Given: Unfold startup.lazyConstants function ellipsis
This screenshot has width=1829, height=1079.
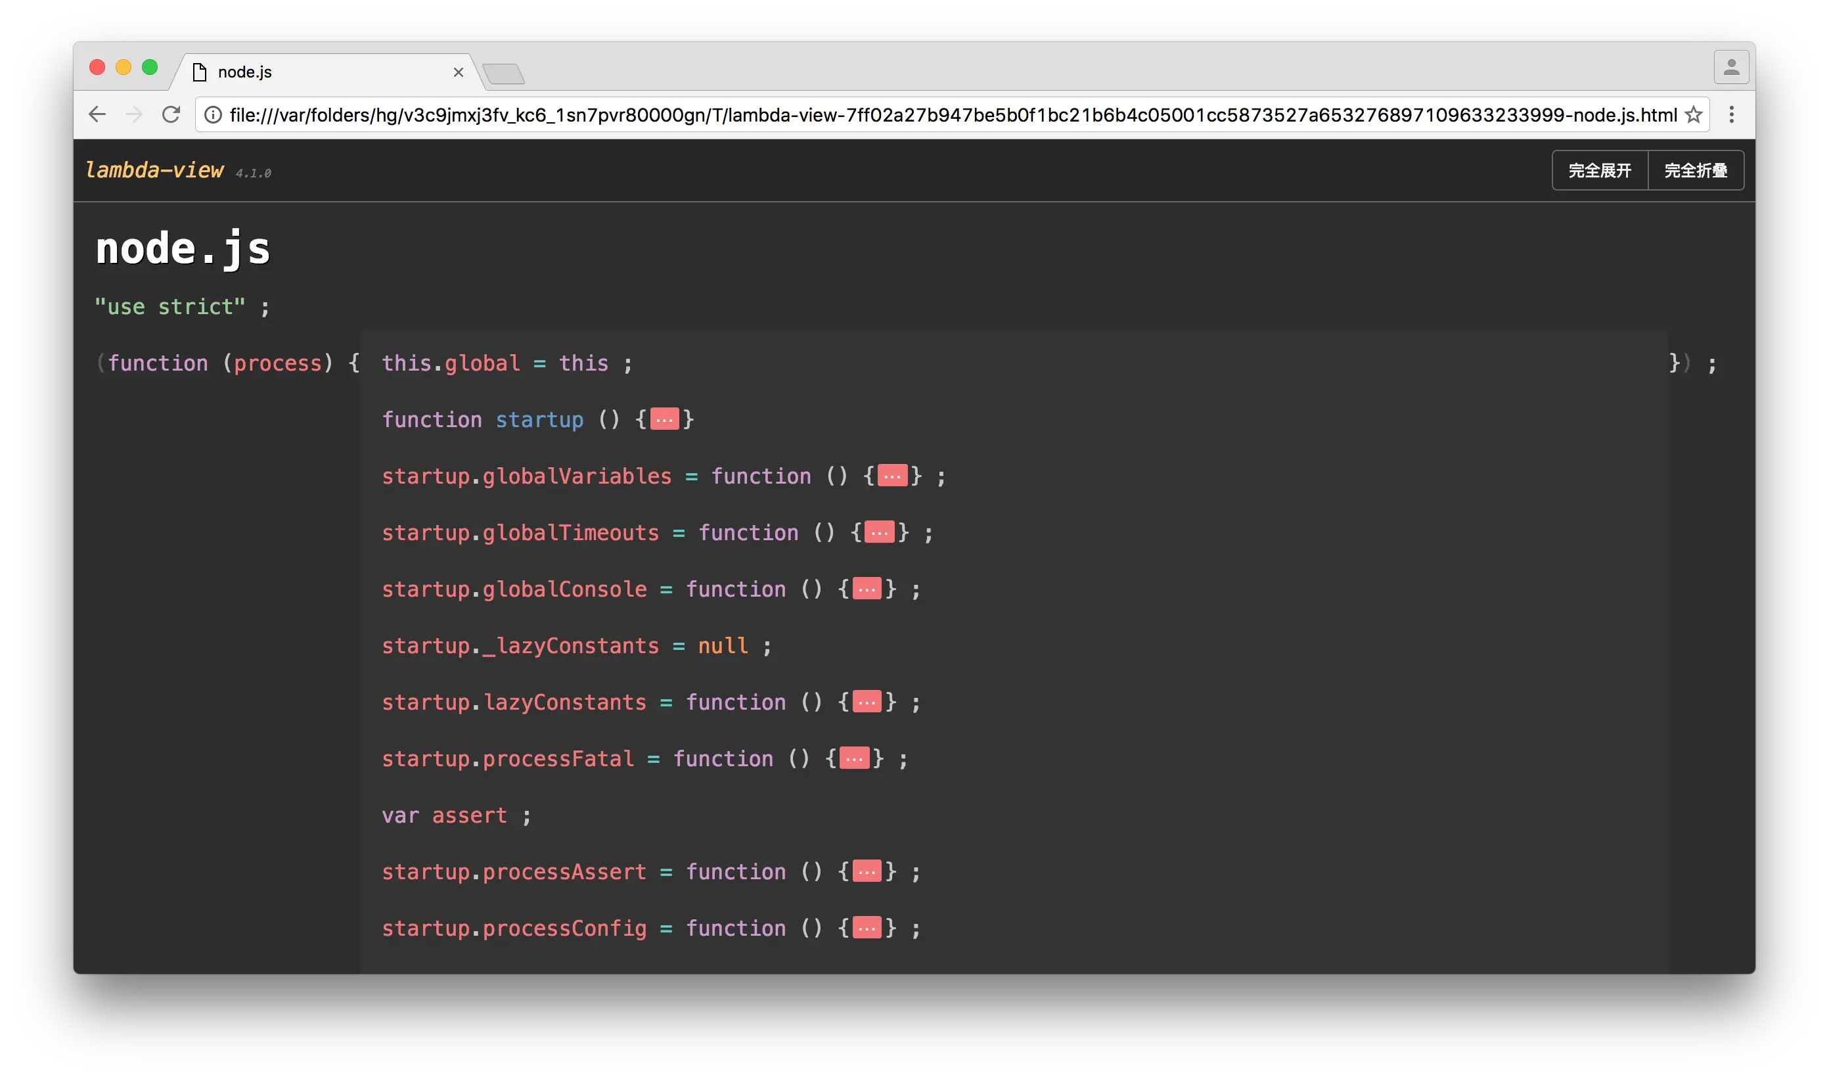Looking at the screenshot, I should coord(867,702).
